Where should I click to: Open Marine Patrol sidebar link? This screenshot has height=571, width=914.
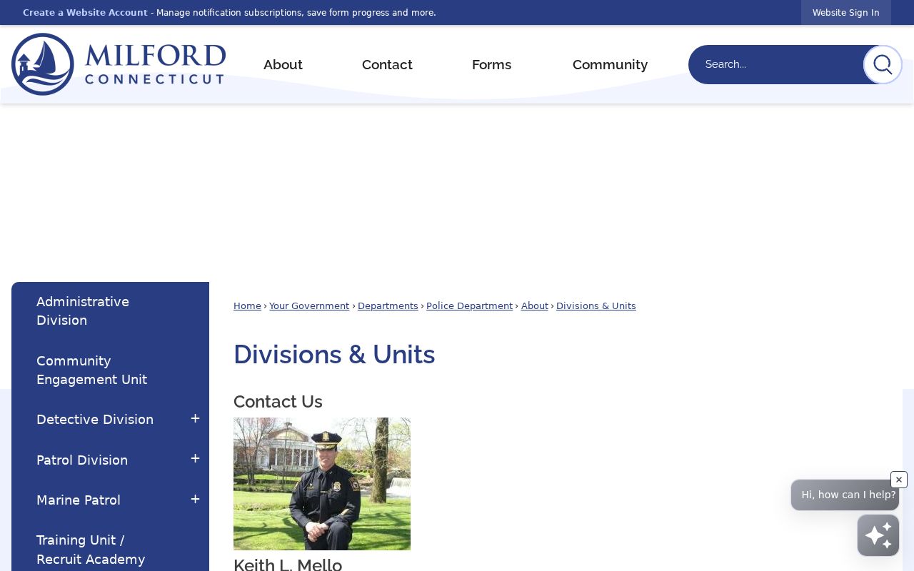(79, 500)
